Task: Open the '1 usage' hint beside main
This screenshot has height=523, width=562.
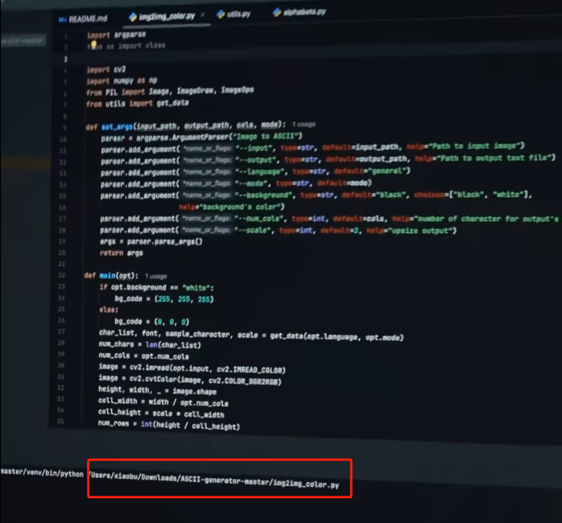Action: pos(156,275)
